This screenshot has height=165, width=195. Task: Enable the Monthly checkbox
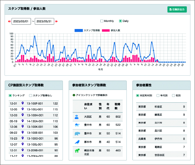click(102, 21)
